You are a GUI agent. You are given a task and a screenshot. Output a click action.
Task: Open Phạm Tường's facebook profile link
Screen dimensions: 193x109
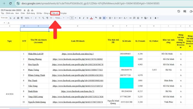coord(78,70)
